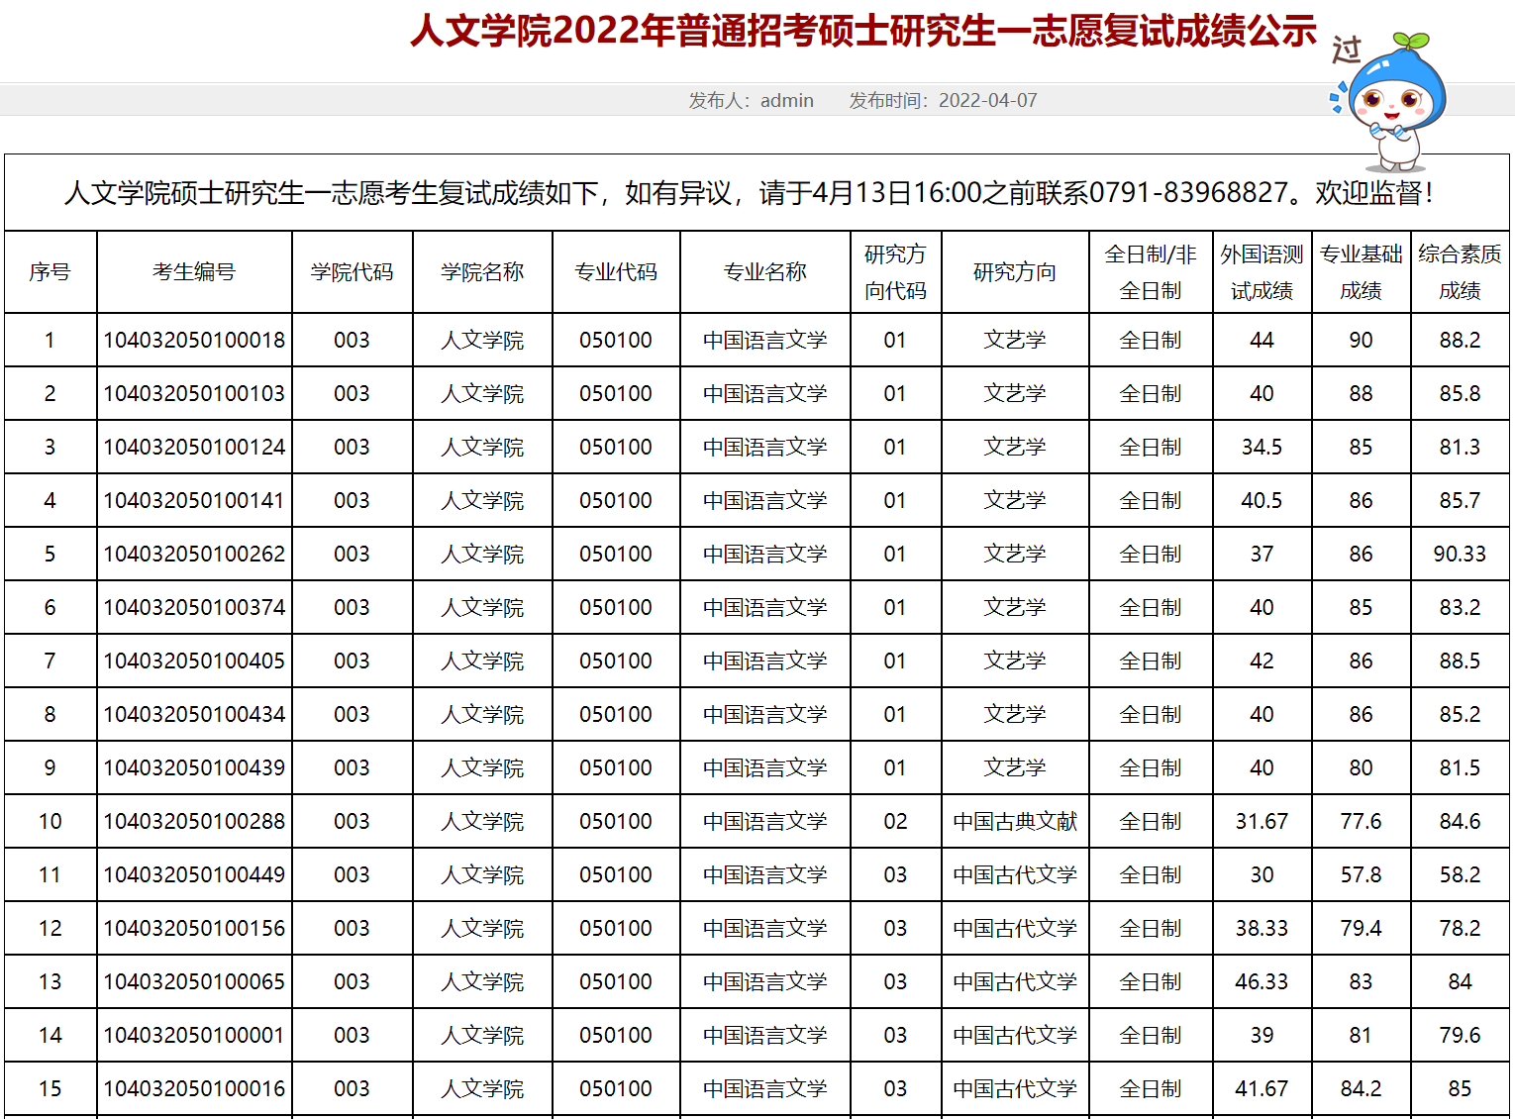This screenshot has height=1119, width=1515.
Task: Click professional score 84.2
Action: tap(1362, 1089)
